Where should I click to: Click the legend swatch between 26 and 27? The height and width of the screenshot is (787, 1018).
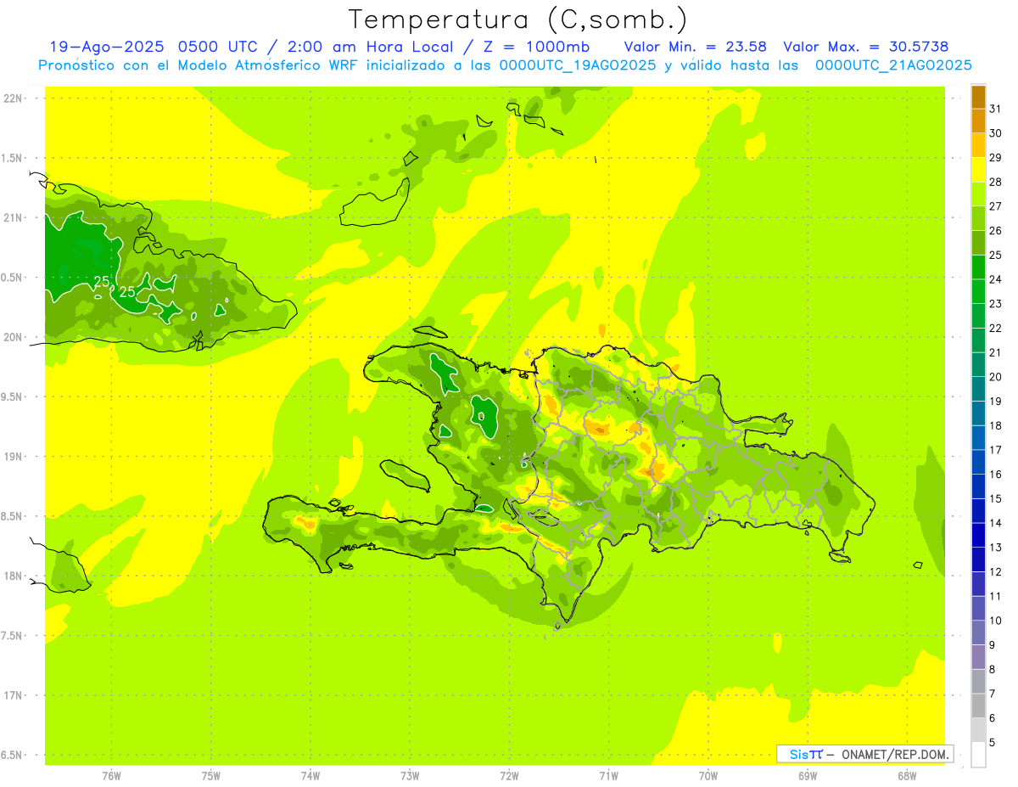(x=978, y=218)
